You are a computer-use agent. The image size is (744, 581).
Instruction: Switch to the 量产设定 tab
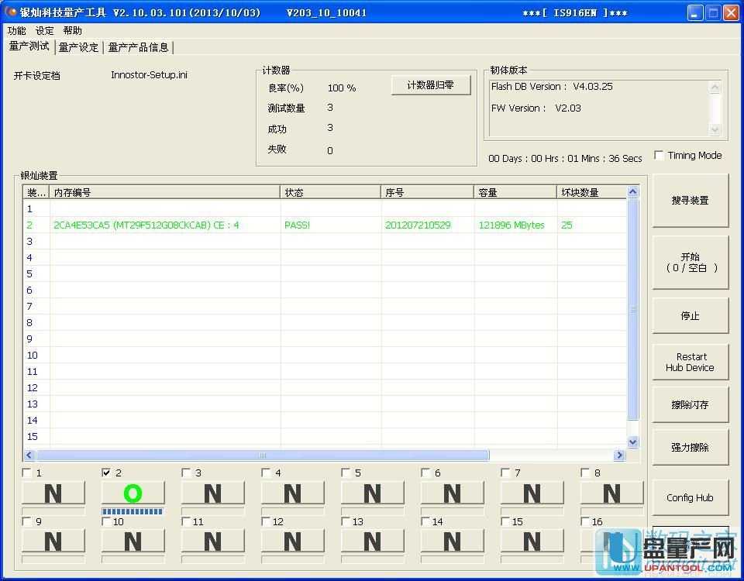pyautogui.click(x=79, y=47)
